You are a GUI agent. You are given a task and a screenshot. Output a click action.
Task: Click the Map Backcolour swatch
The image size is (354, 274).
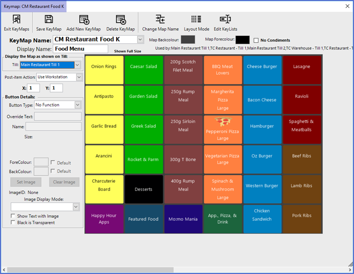click(188, 40)
